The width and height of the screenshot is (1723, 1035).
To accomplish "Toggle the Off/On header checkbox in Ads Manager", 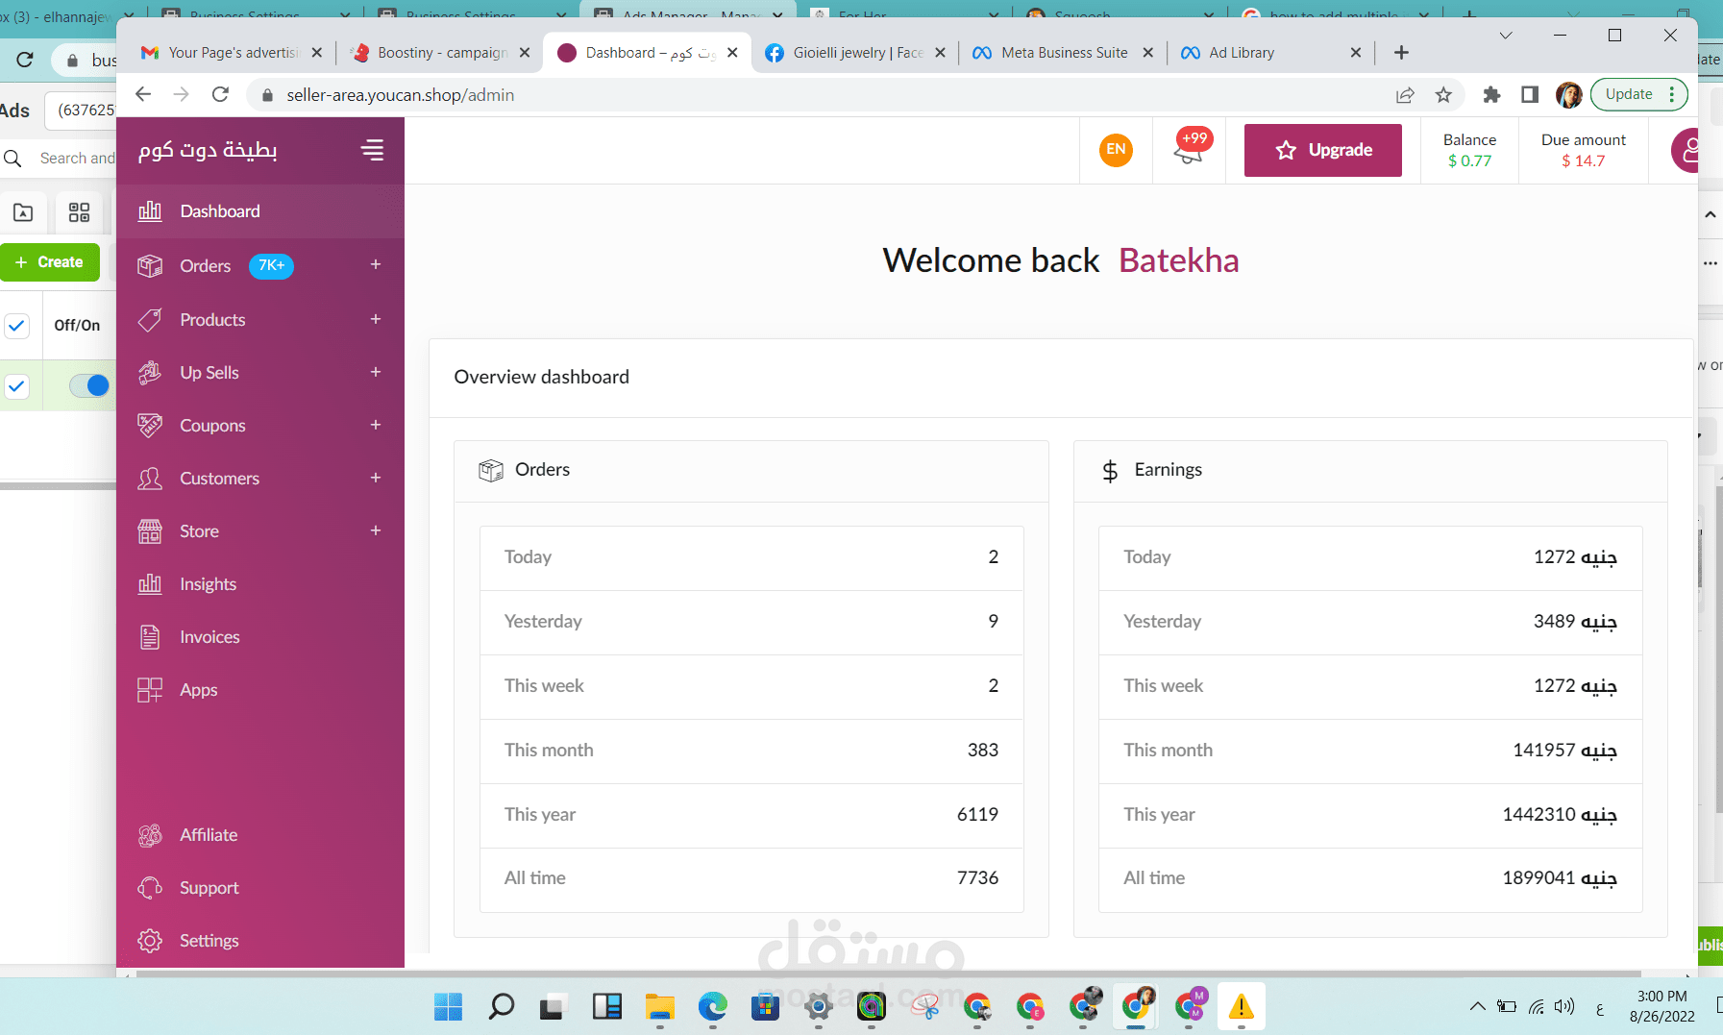I will click(16, 326).
